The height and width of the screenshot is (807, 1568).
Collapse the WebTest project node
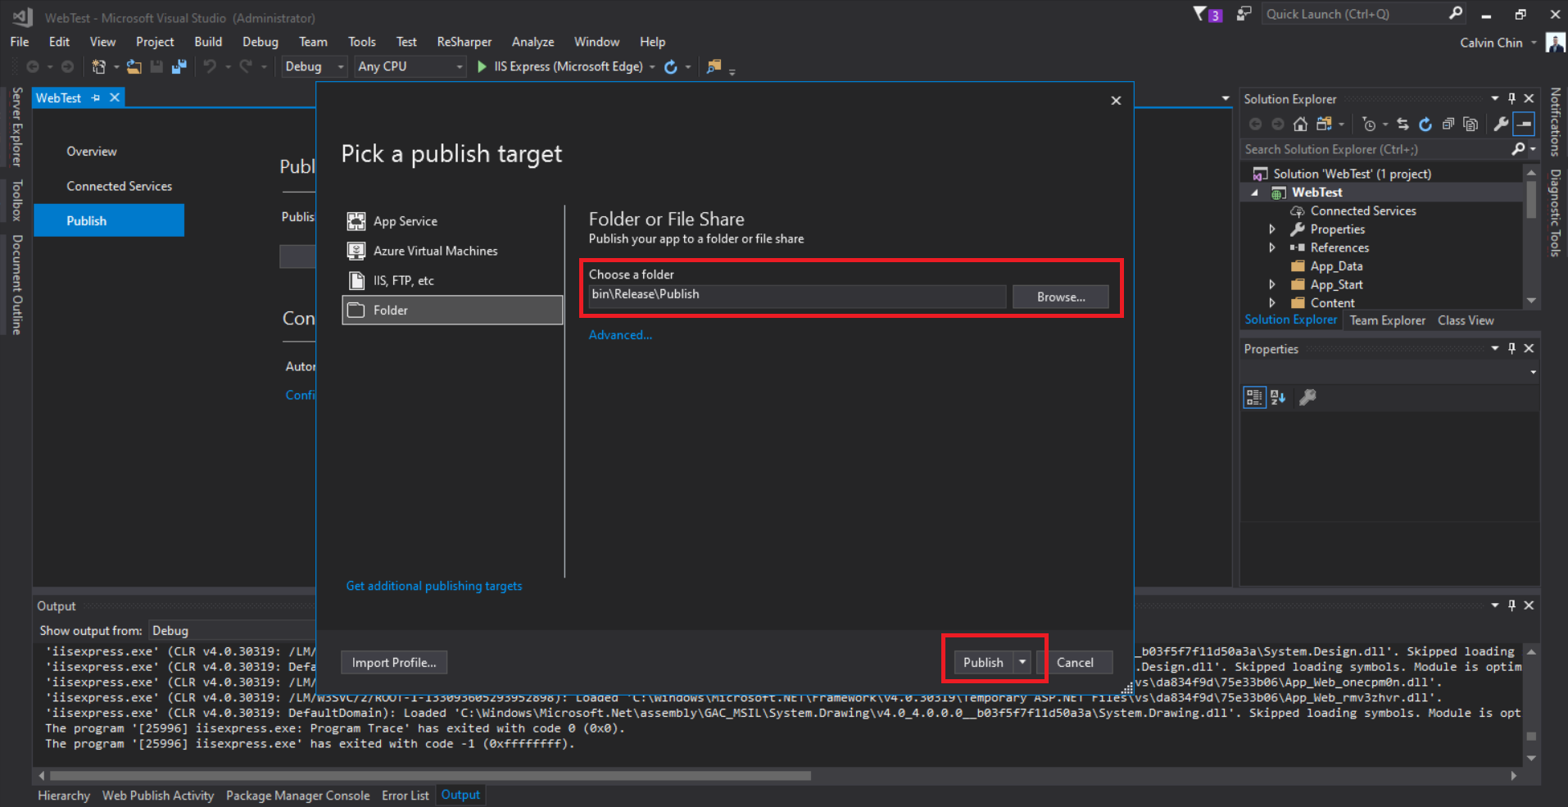pos(1254,193)
